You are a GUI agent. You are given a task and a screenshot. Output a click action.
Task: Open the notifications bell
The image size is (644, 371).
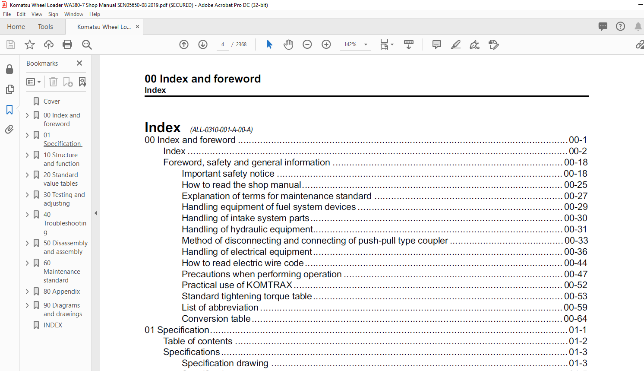click(x=638, y=26)
